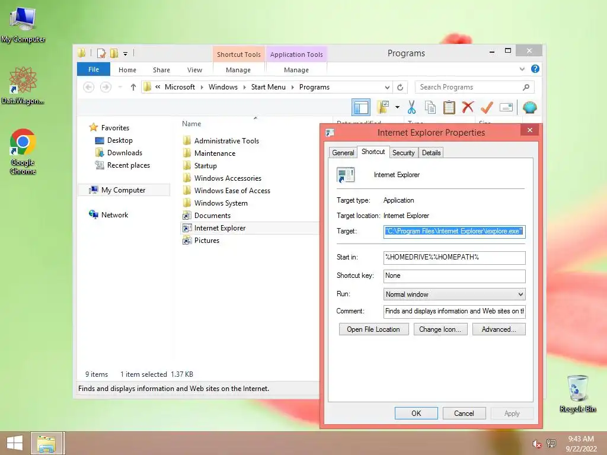Screen dimensions: 607x455
Task: Switch to View ribbon tab
Action: coord(194,70)
